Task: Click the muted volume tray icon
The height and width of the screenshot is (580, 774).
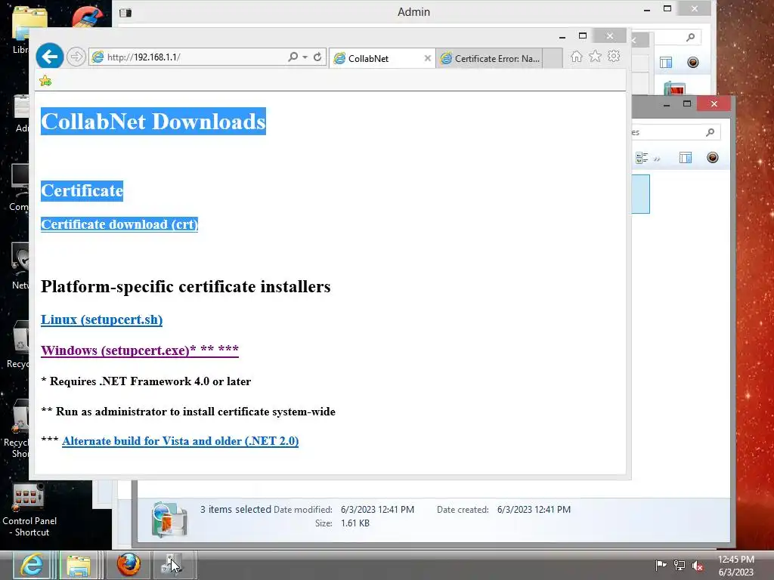Action: (698, 565)
